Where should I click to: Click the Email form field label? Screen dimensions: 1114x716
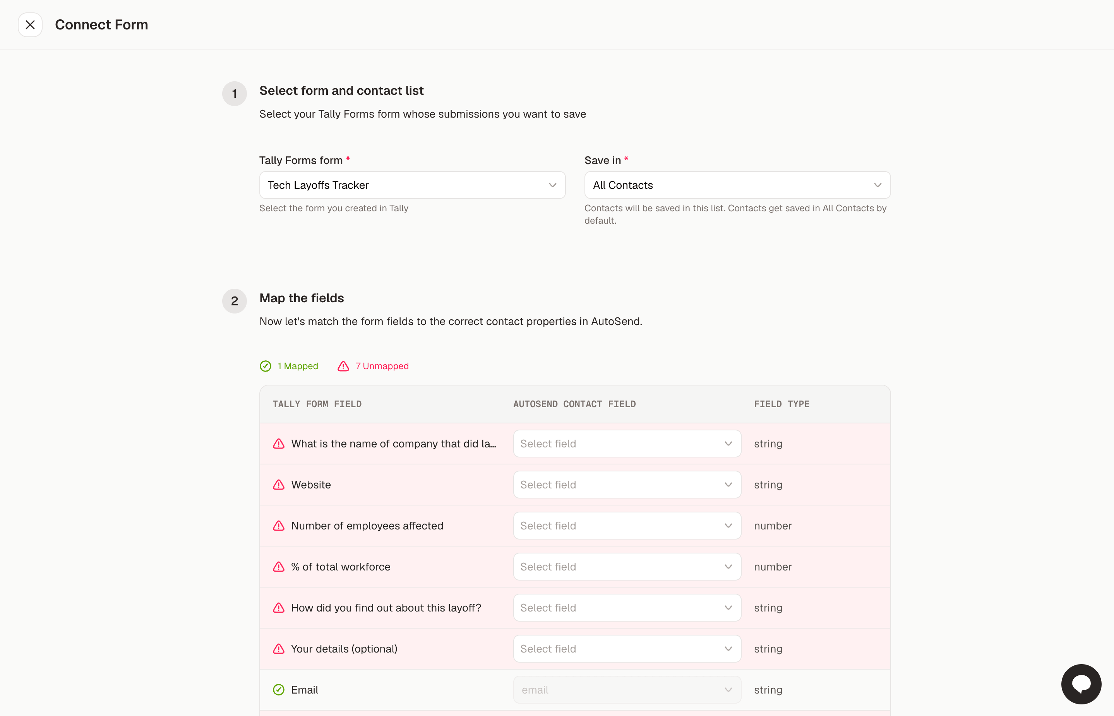305,690
